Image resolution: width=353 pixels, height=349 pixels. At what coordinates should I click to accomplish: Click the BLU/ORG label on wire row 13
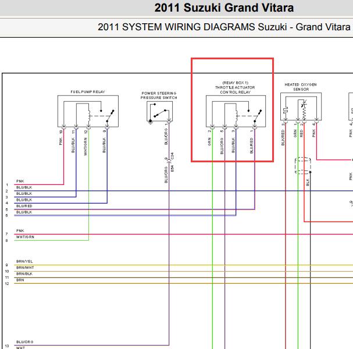pyautogui.click(x=24, y=342)
